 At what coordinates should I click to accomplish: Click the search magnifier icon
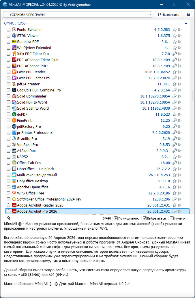coord(9,218)
